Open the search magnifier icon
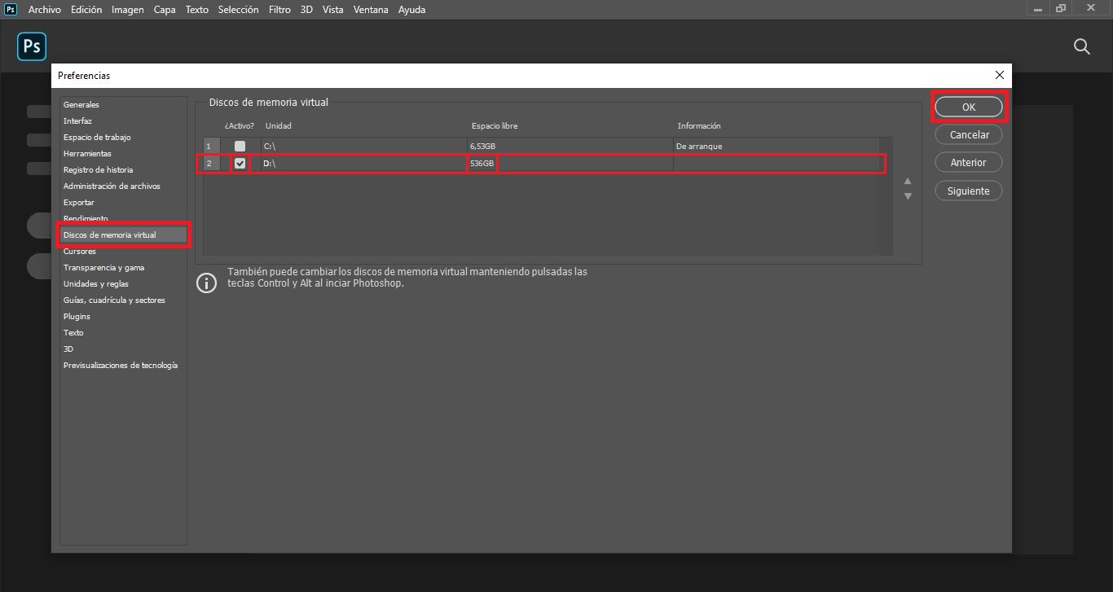 1082,46
